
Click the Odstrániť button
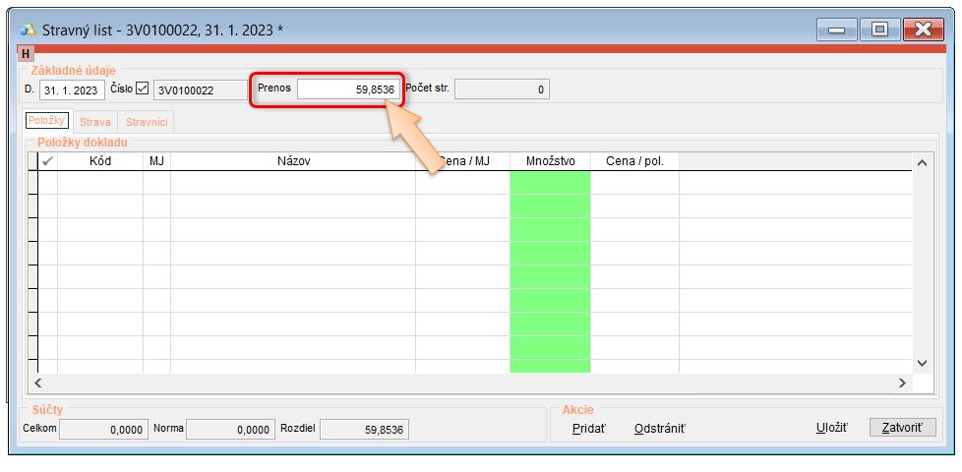pos(659,428)
